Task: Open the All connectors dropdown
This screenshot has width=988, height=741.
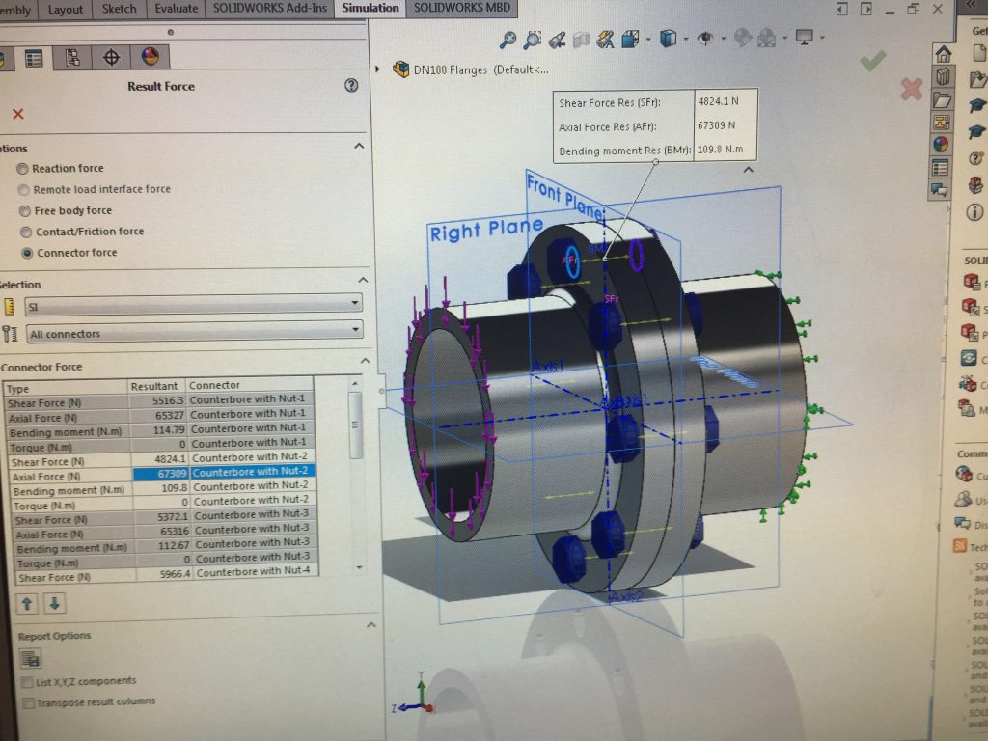Action: tap(193, 334)
